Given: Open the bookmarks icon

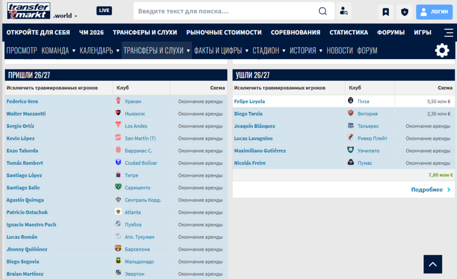Looking at the screenshot, I should (386, 12).
